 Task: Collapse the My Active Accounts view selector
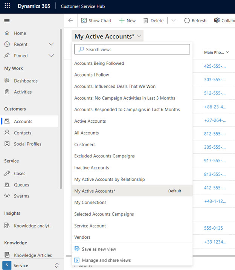click(139, 36)
